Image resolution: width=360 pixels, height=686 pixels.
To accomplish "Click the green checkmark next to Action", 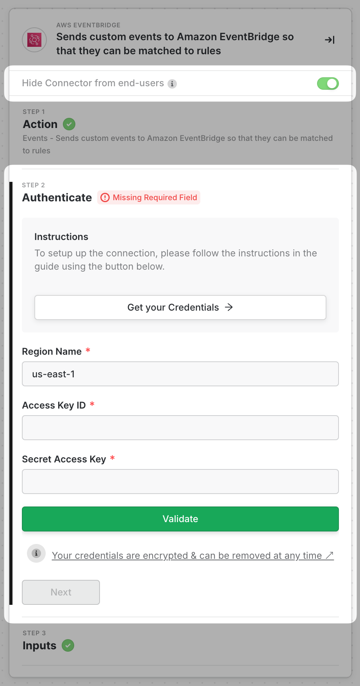I will [x=69, y=124].
